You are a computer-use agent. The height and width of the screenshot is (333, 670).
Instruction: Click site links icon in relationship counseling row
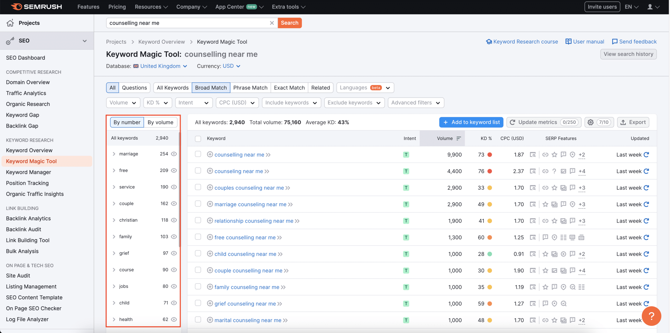(x=545, y=221)
